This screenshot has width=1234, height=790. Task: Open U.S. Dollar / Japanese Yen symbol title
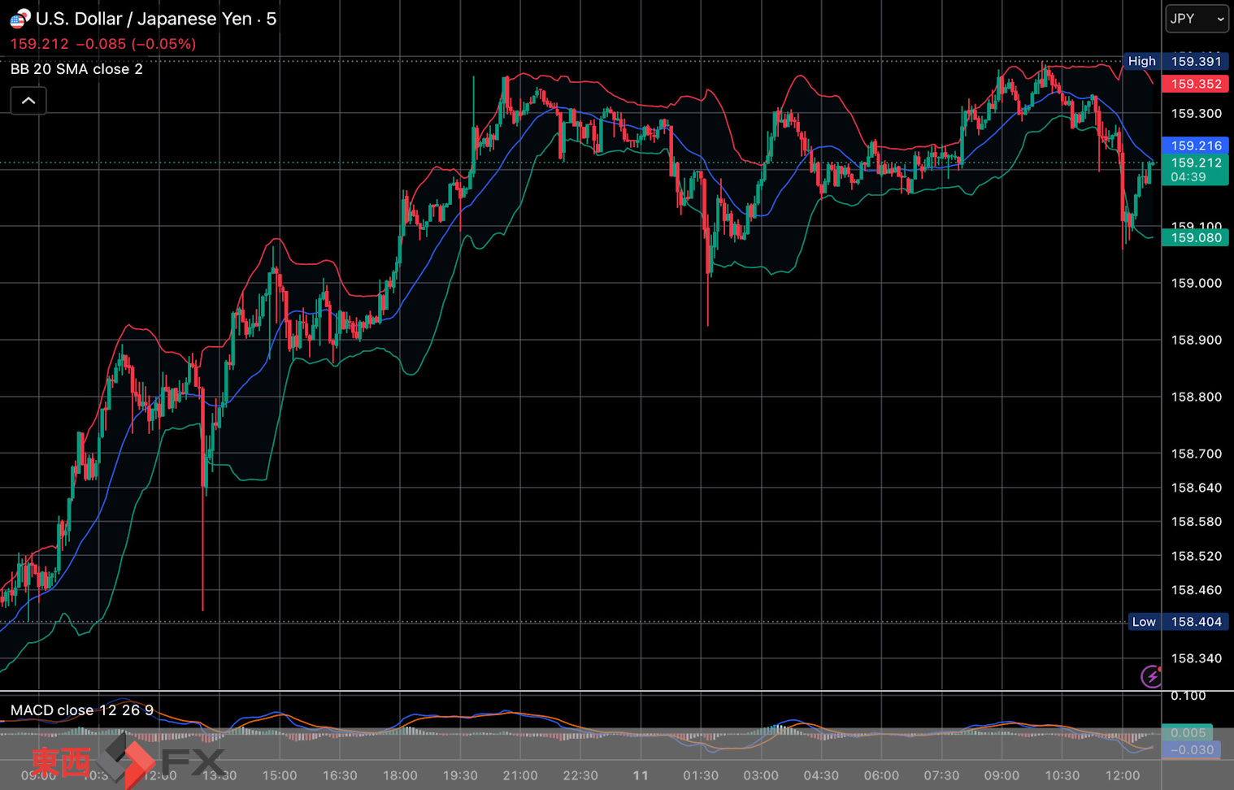point(155,19)
